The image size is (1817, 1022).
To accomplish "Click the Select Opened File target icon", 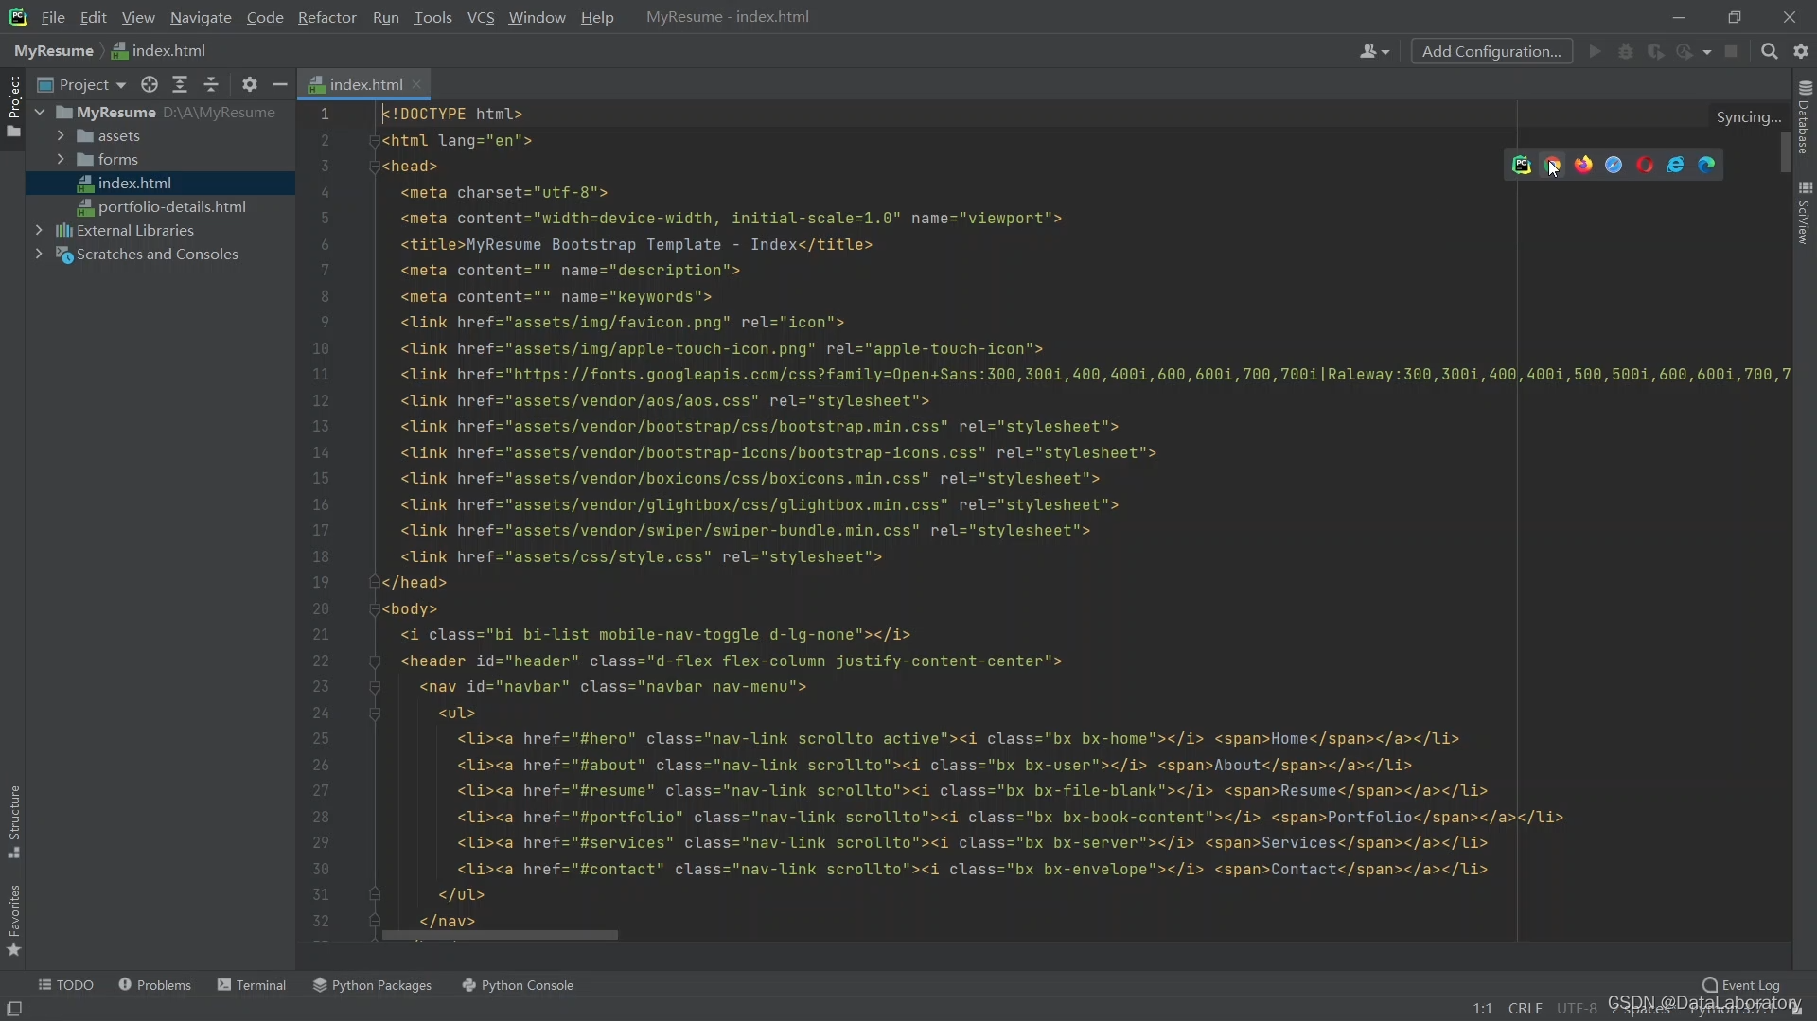I will pos(150,85).
